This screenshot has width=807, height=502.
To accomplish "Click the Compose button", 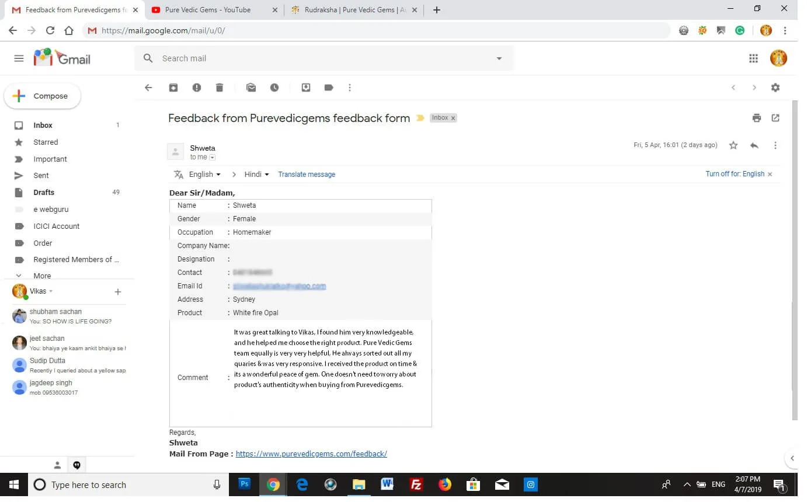I will (x=42, y=96).
